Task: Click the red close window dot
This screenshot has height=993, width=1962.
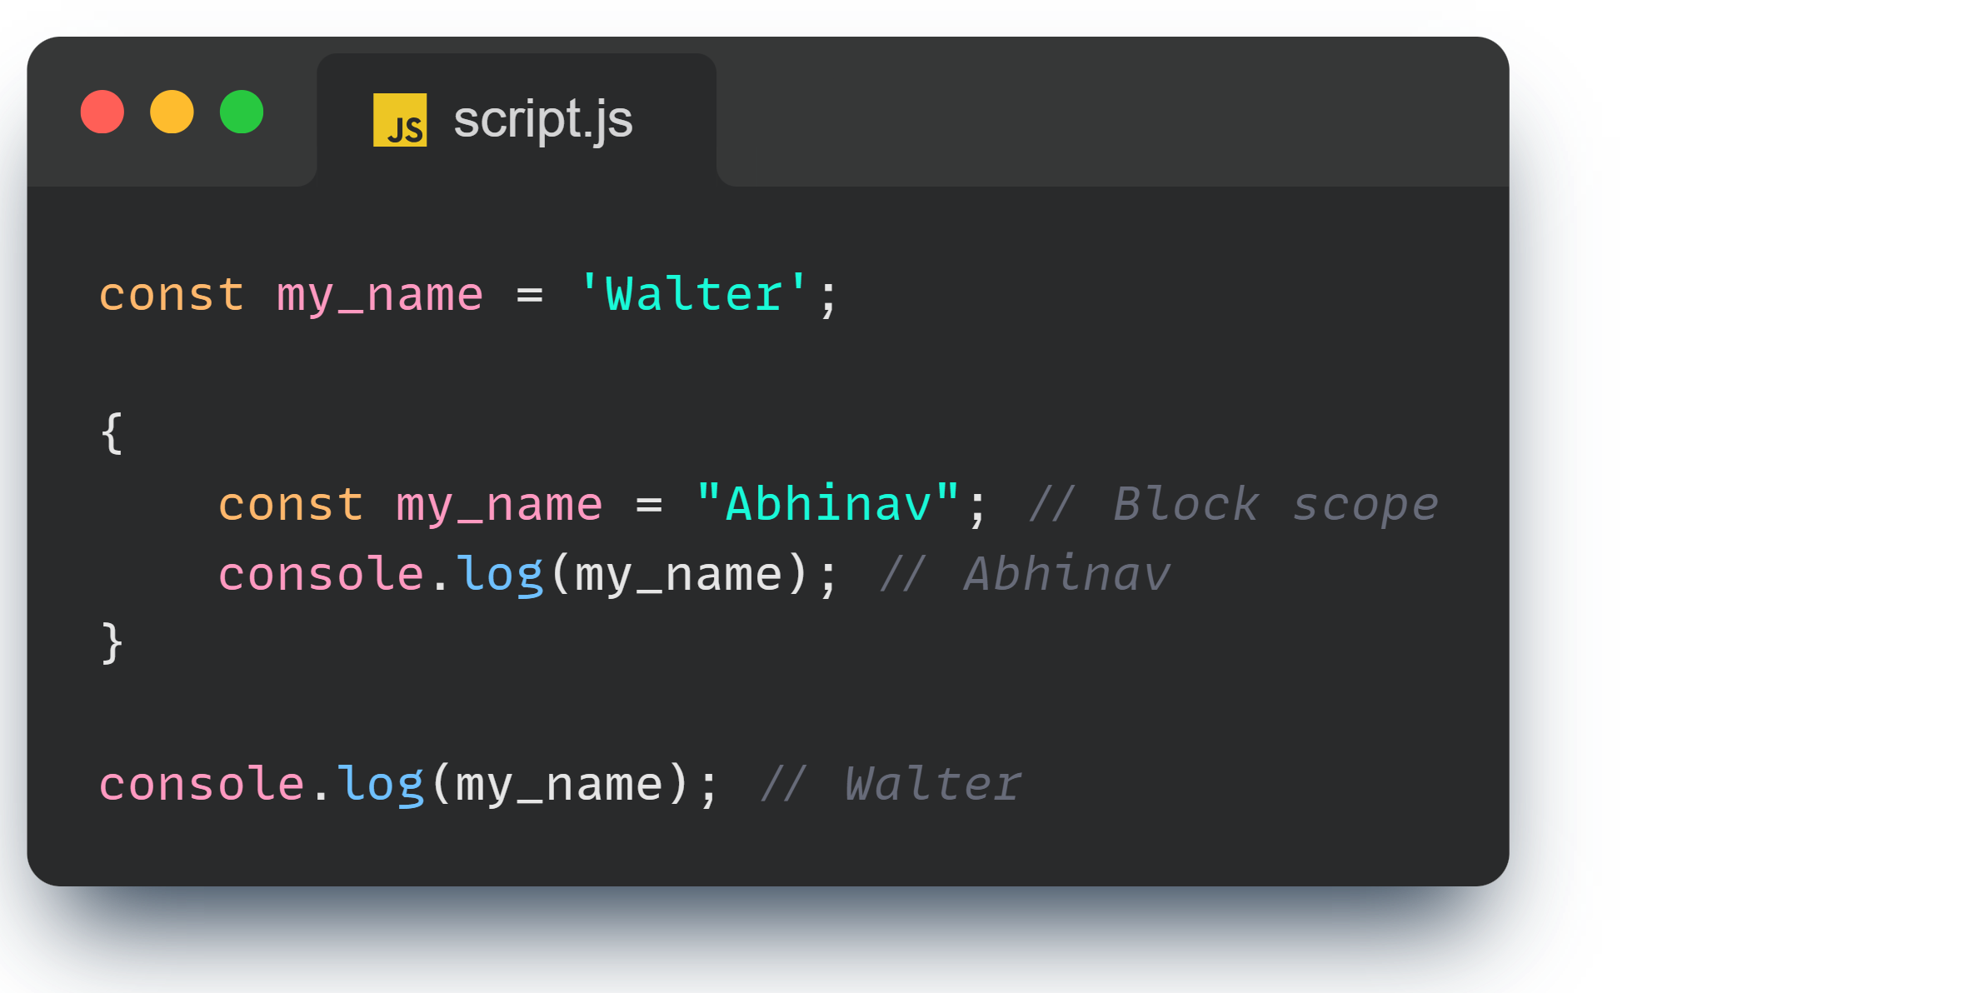Action: pos(102,112)
